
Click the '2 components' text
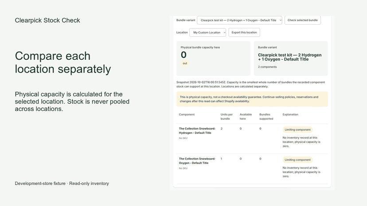[267, 67]
